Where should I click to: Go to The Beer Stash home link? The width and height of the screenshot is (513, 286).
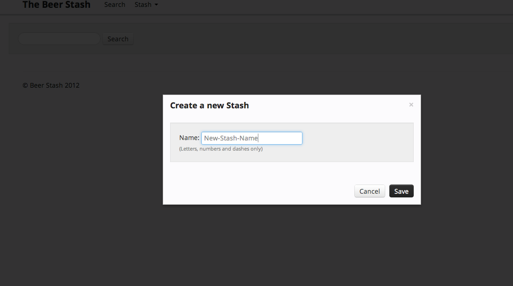tap(56, 5)
